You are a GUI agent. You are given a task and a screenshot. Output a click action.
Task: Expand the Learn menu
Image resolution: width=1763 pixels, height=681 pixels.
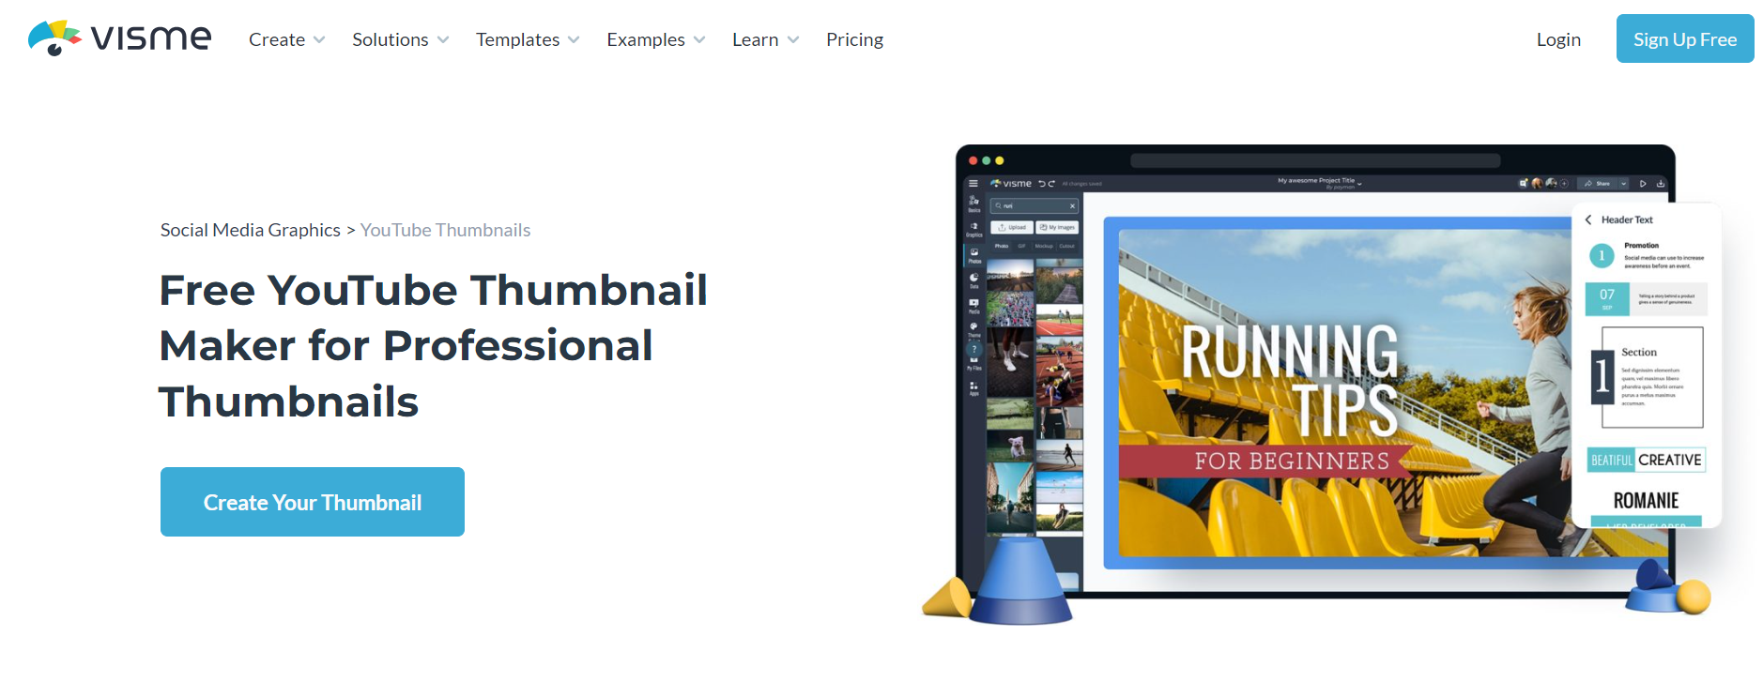click(765, 39)
